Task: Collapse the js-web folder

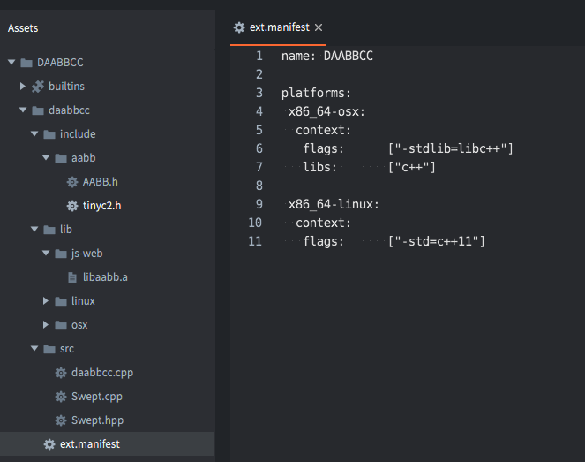Action: pyautogui.click(x=46, y=253)
